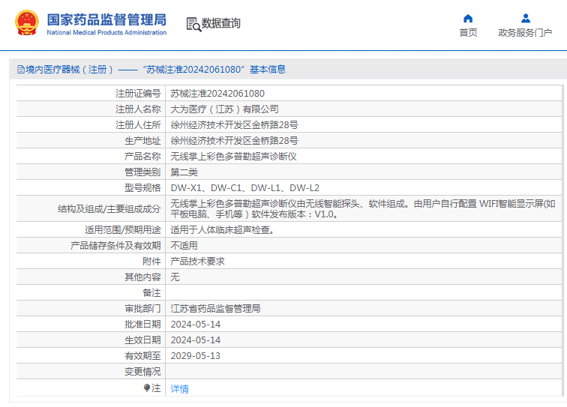The height and width of the screenshot is (407, 567).
Task: Click the 有效期至 label
Action: point(142,356)
